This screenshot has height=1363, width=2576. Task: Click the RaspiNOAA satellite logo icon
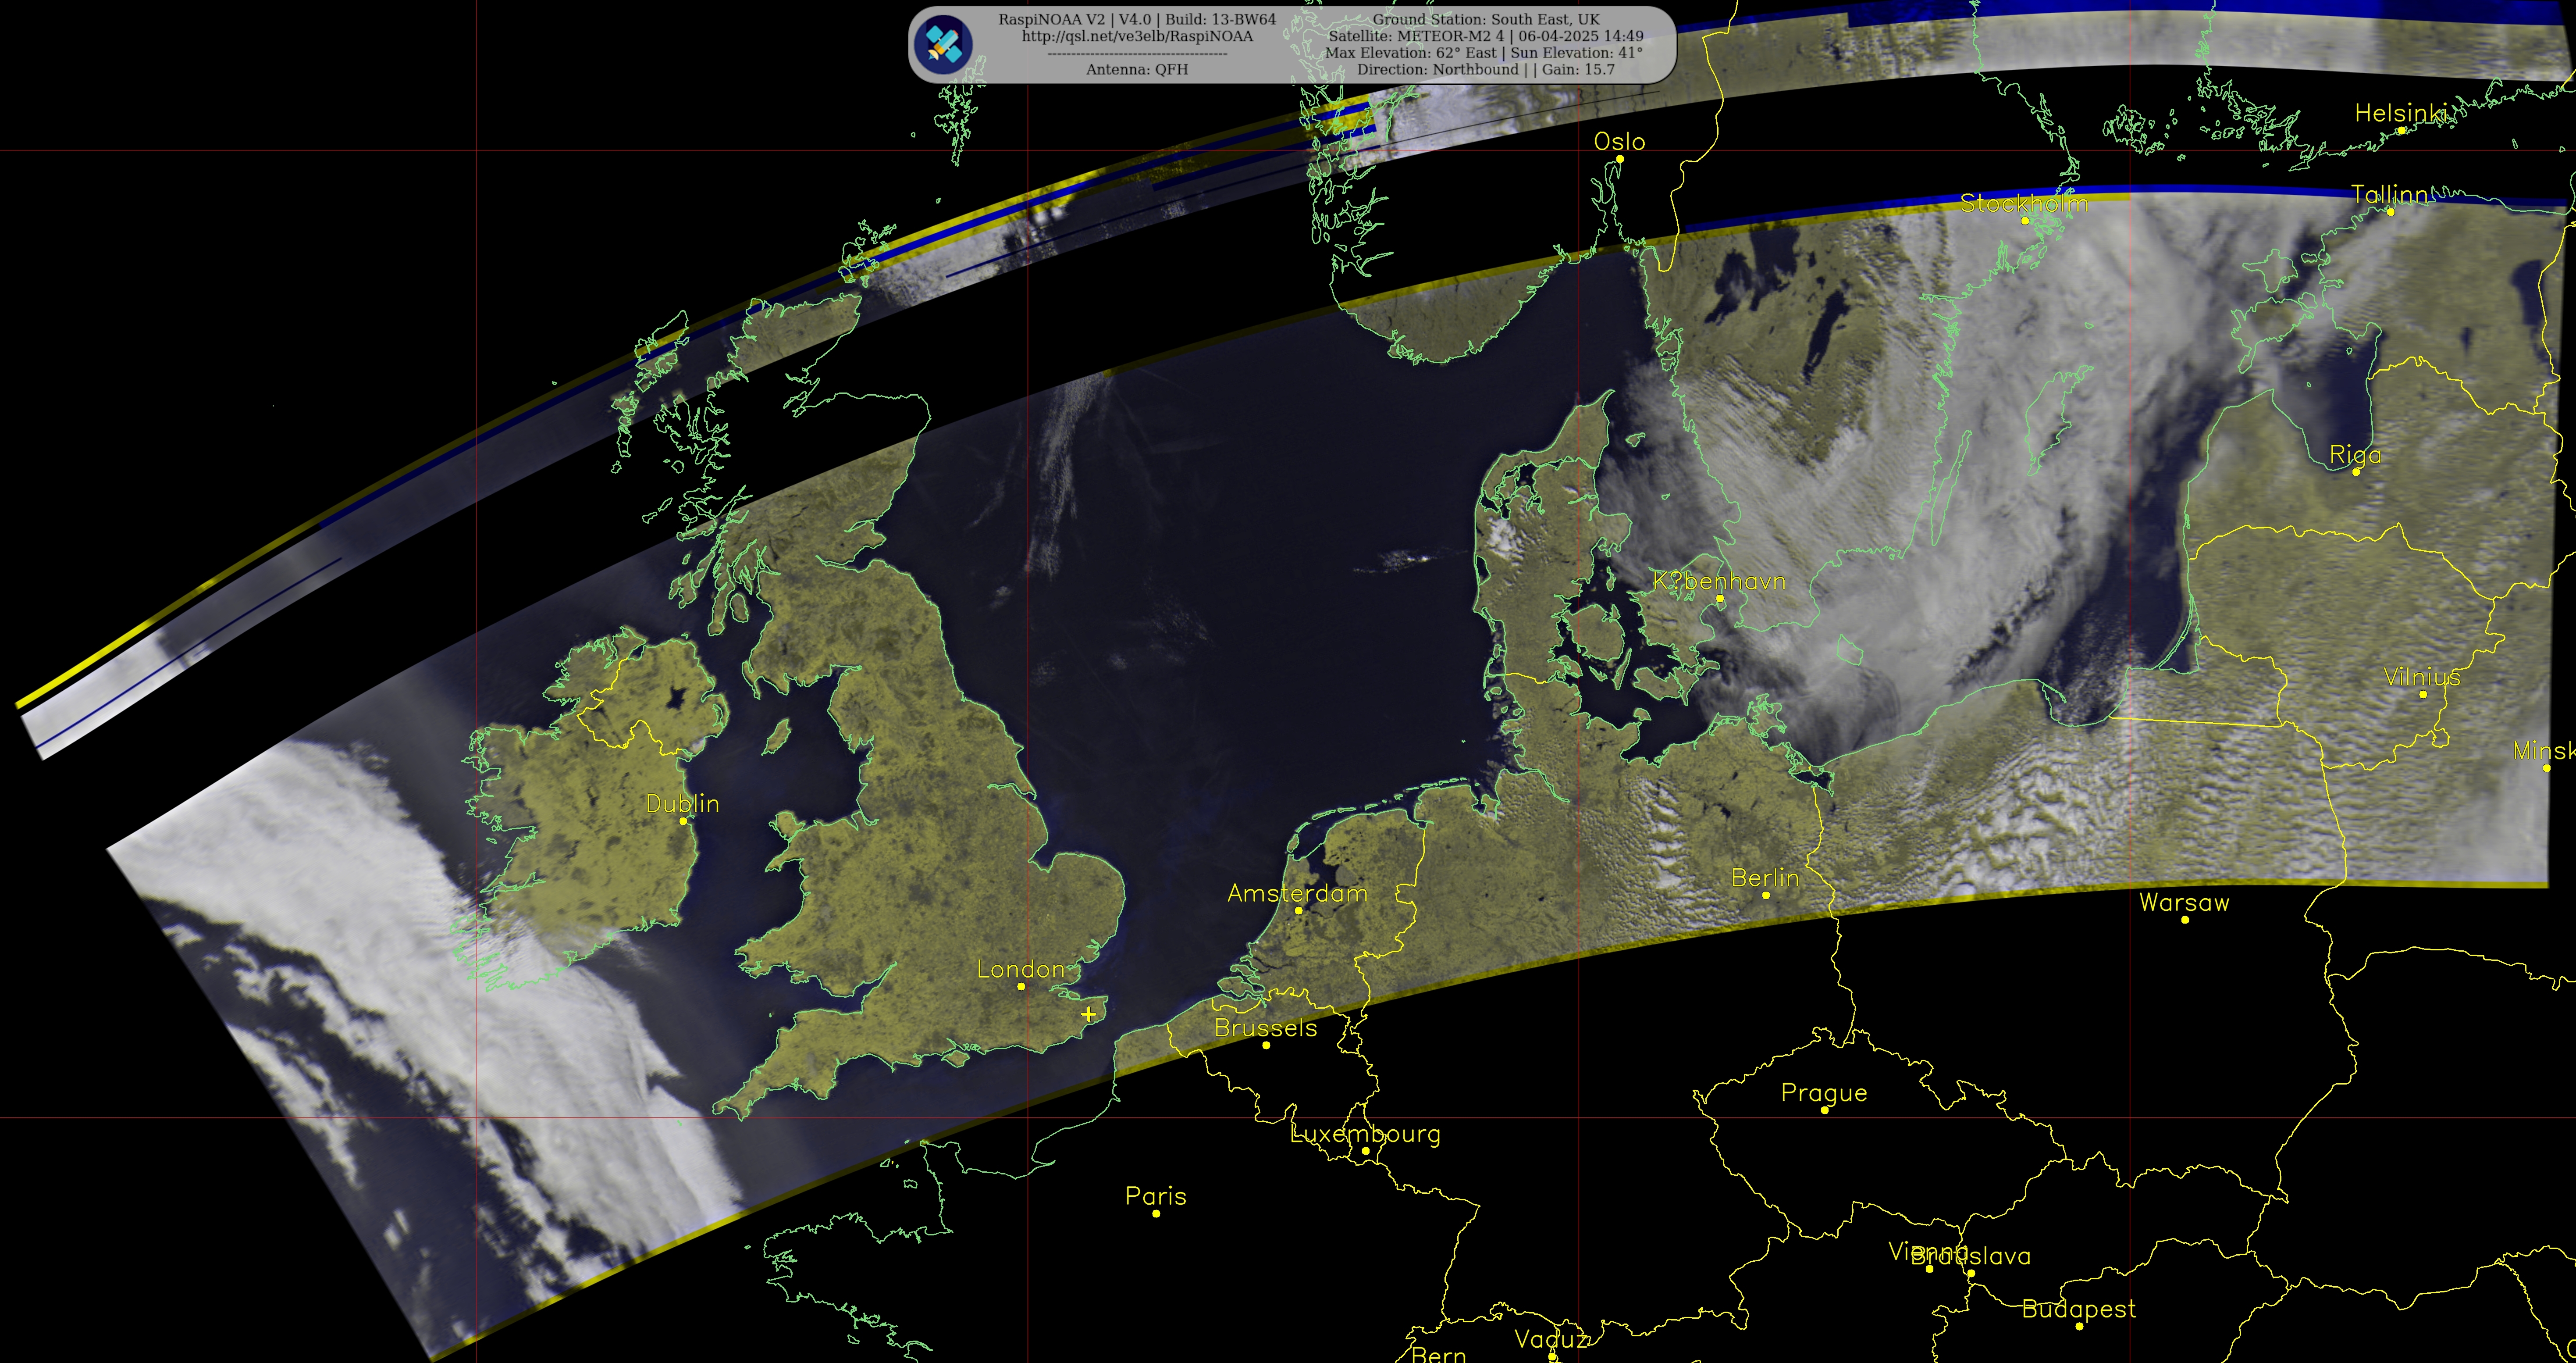coord(943,45)
